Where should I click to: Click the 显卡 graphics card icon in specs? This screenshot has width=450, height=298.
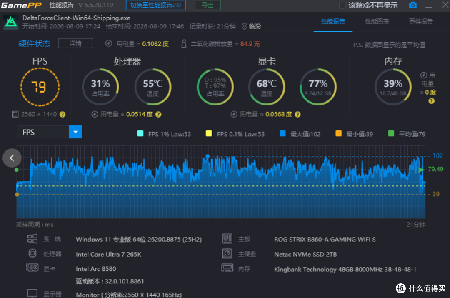[x=32, y=268]
